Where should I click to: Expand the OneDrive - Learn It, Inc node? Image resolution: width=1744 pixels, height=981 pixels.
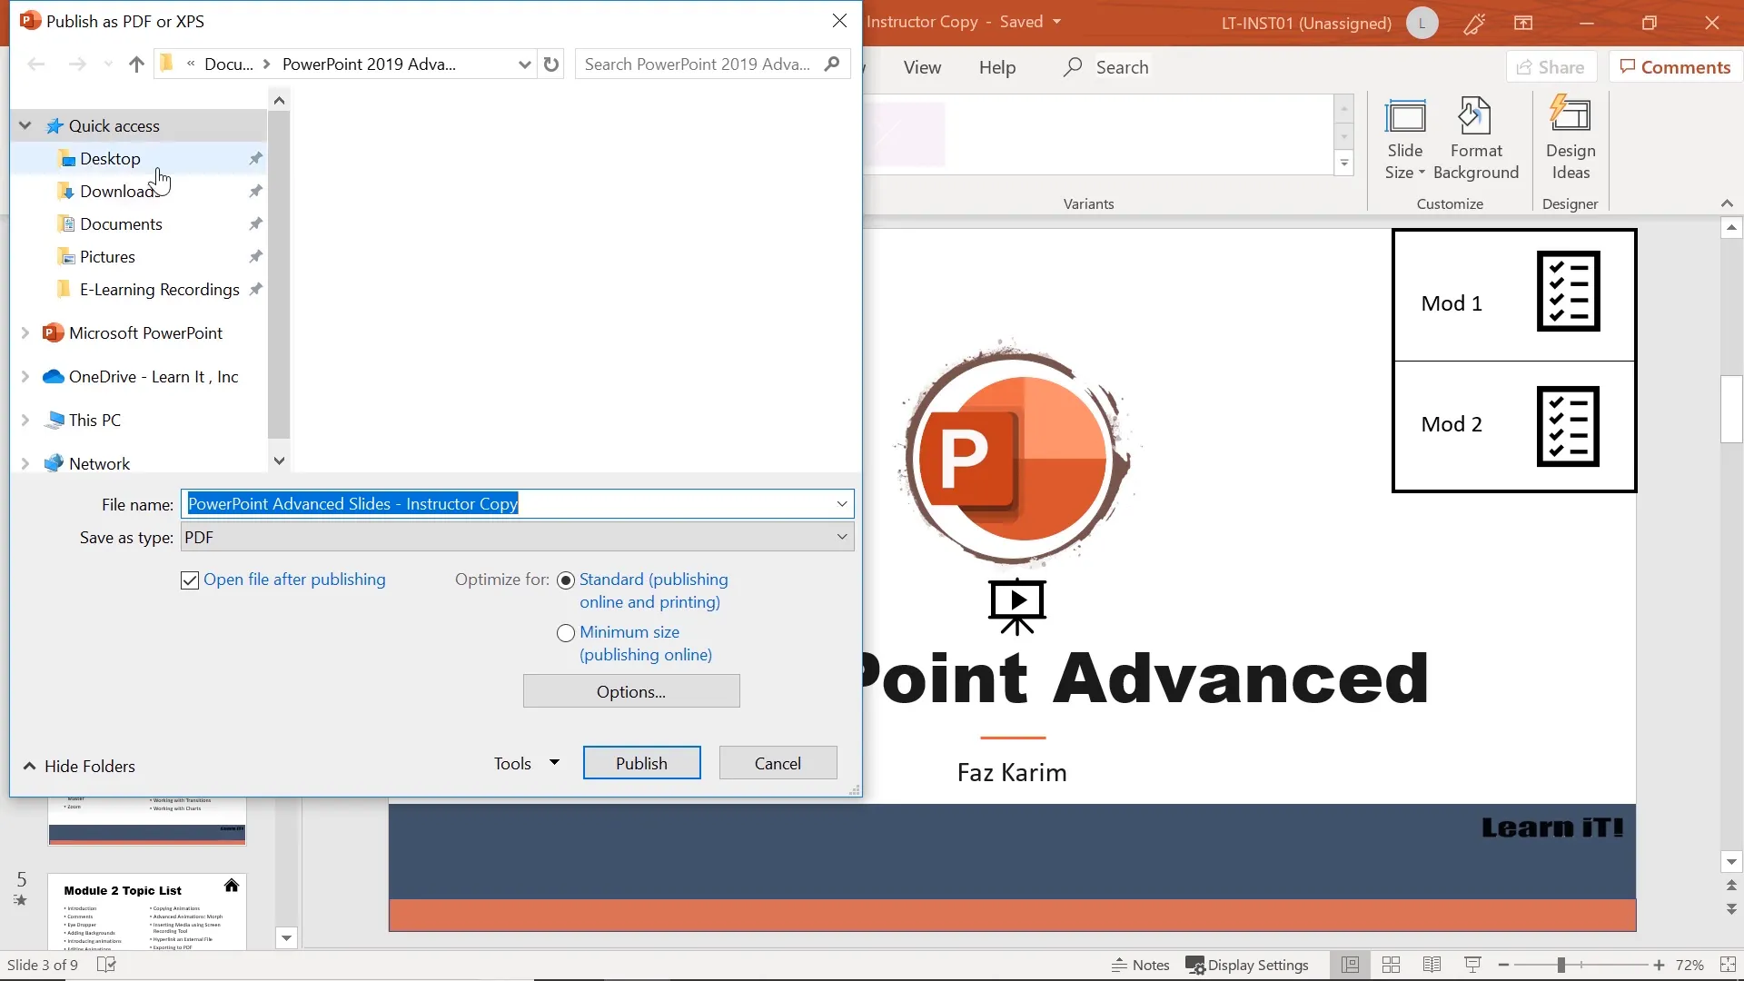click(x=25, y=377)
